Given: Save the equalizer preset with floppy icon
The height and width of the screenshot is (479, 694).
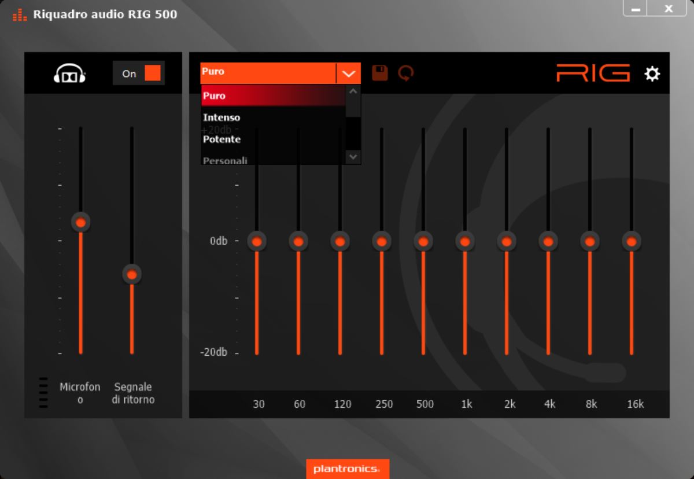Looking at the screenshot, I should 379,73.
